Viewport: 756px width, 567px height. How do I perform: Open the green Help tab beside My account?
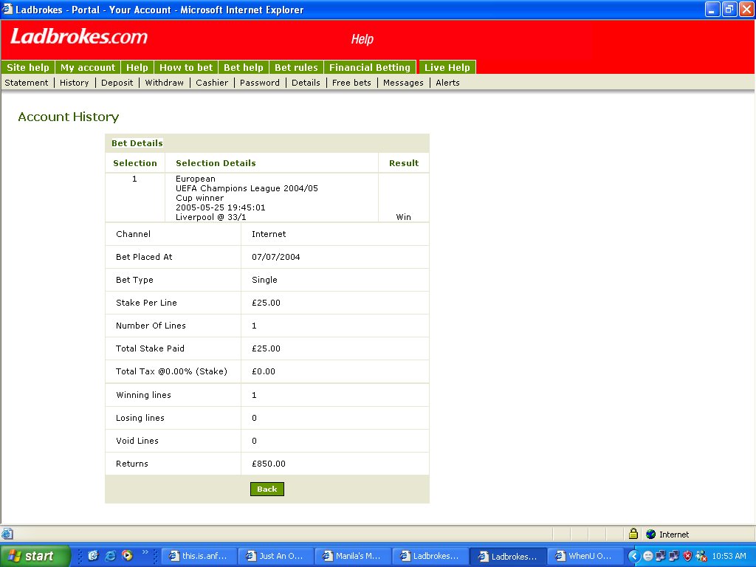click(x=137, y=67)
